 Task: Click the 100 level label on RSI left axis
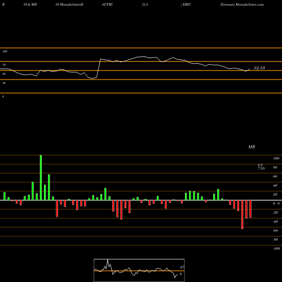5,51
